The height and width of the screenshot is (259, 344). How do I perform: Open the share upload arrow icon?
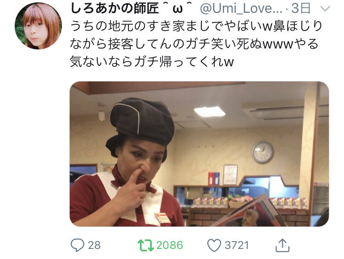click(x=283, y=245)
